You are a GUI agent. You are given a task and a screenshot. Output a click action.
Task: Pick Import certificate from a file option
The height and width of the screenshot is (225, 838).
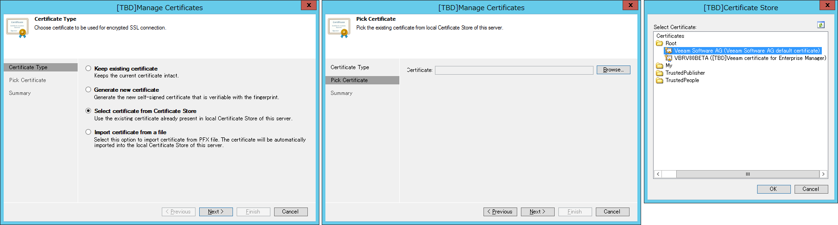coord(88,132)
